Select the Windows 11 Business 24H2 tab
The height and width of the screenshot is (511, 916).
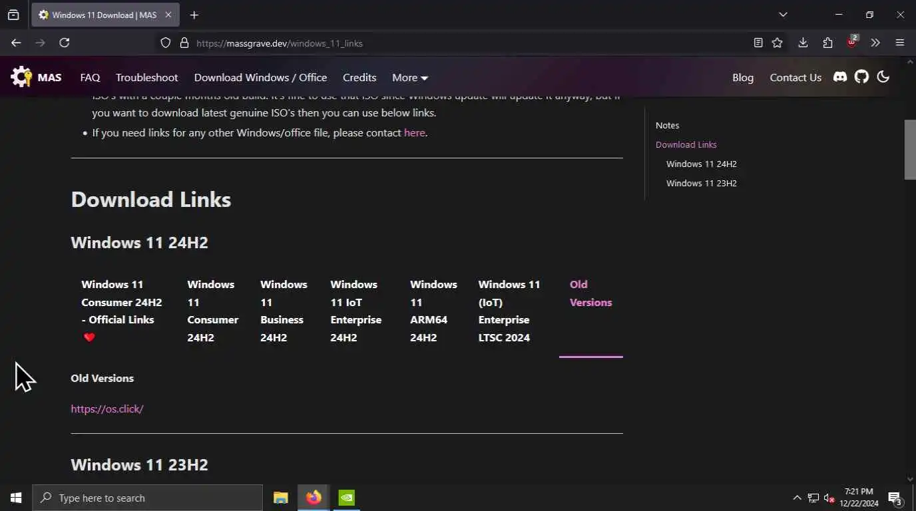tap(285, 311)
